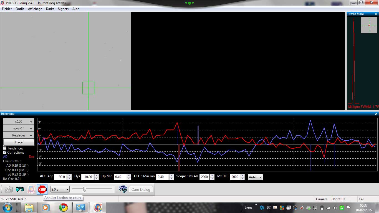
Task: Click the Action Center flag tray icon
Action: point(349,207)
